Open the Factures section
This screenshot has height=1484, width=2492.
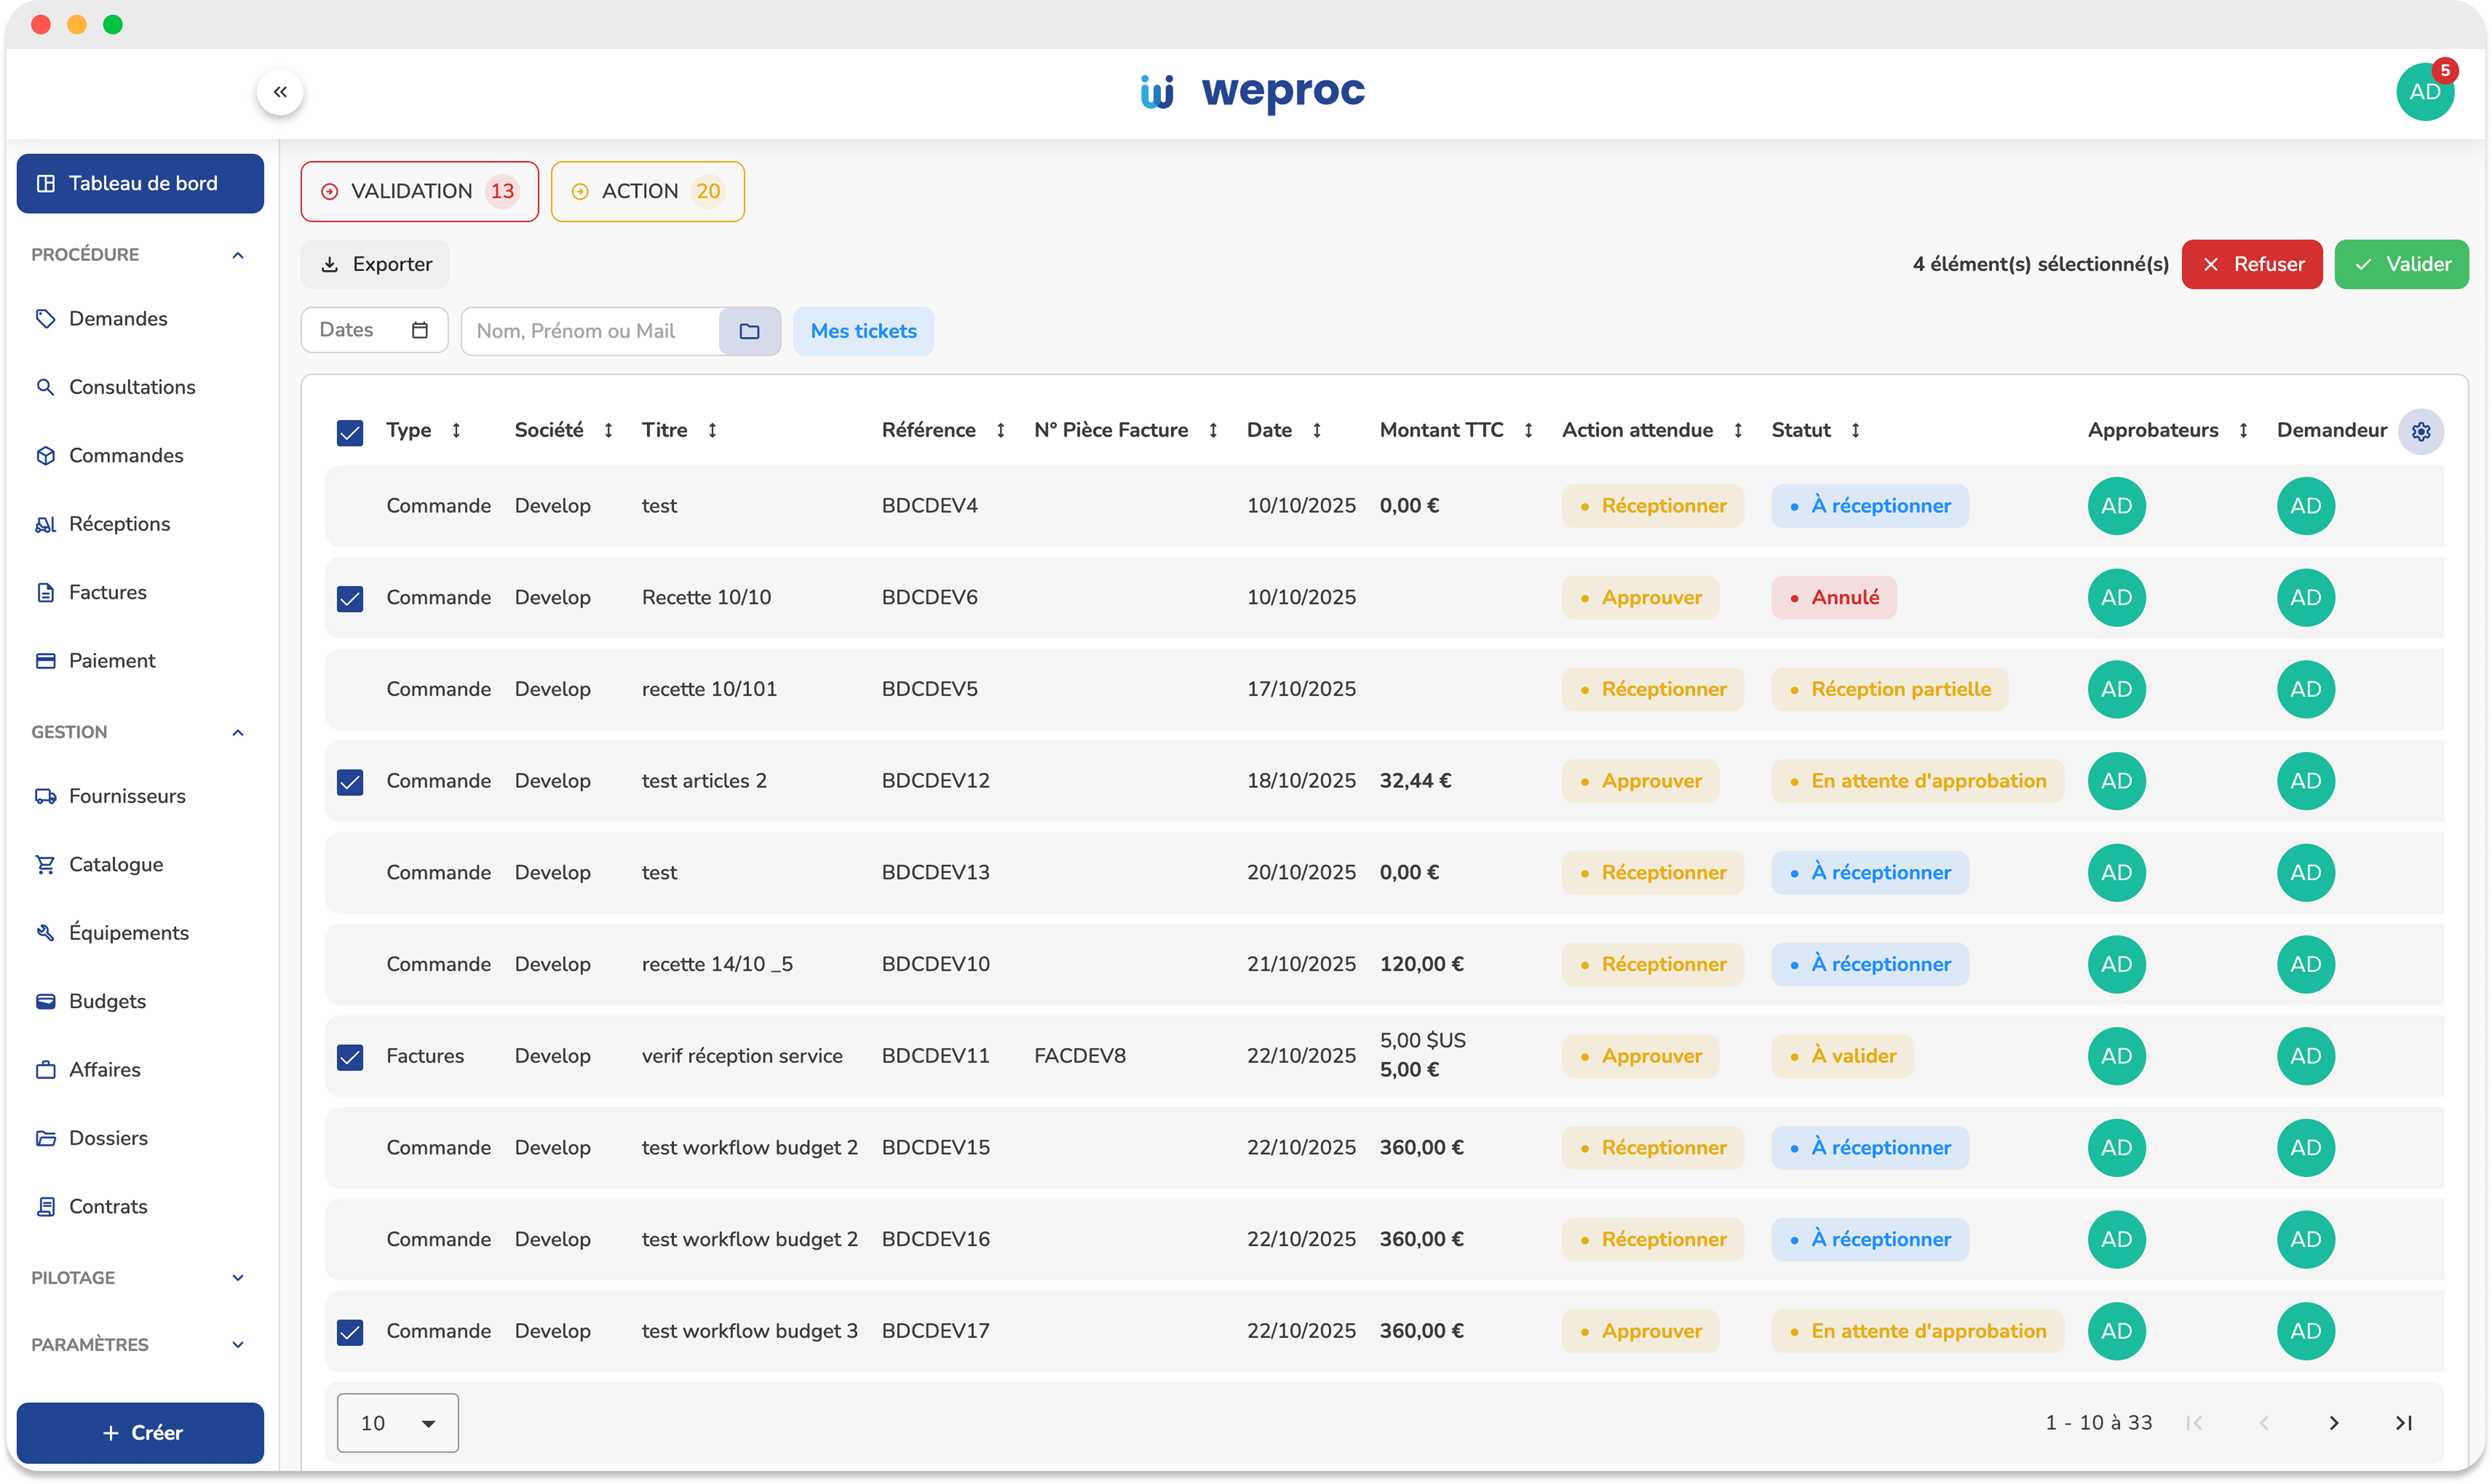click(107, 591)
